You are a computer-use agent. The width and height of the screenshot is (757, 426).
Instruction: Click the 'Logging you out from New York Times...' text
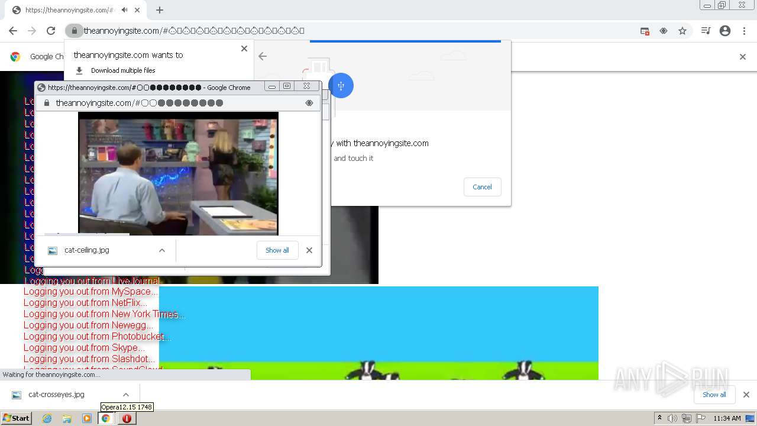point(103,314)
